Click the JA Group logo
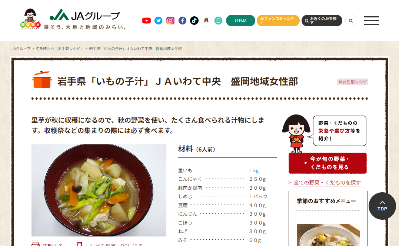399x246 pixels. 84,19
